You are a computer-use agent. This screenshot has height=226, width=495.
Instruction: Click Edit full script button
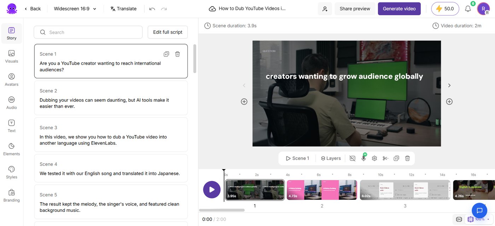(x=168, y=32)
